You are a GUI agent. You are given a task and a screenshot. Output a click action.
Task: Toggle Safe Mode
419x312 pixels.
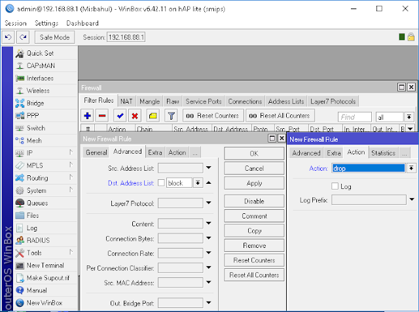(x=55, y=37)
